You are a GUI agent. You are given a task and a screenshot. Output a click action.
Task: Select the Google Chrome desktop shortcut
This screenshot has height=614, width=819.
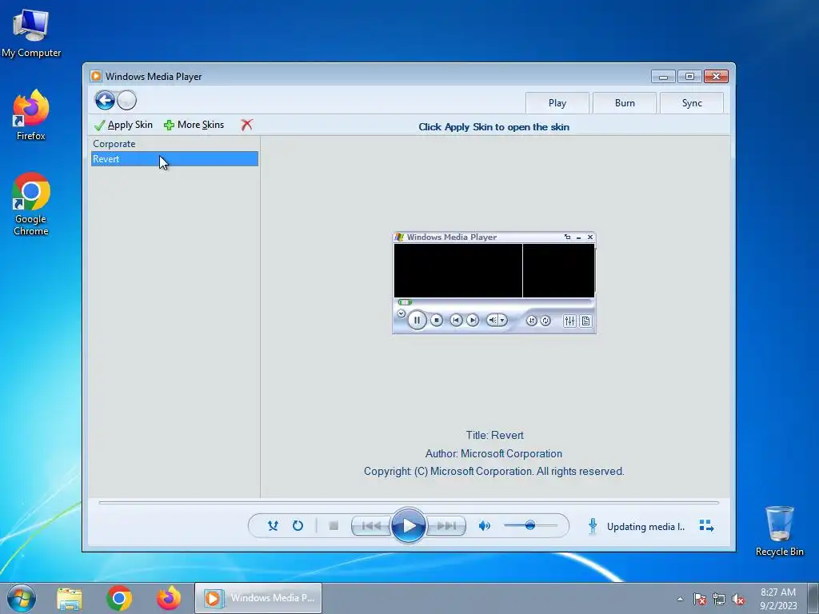31,204
